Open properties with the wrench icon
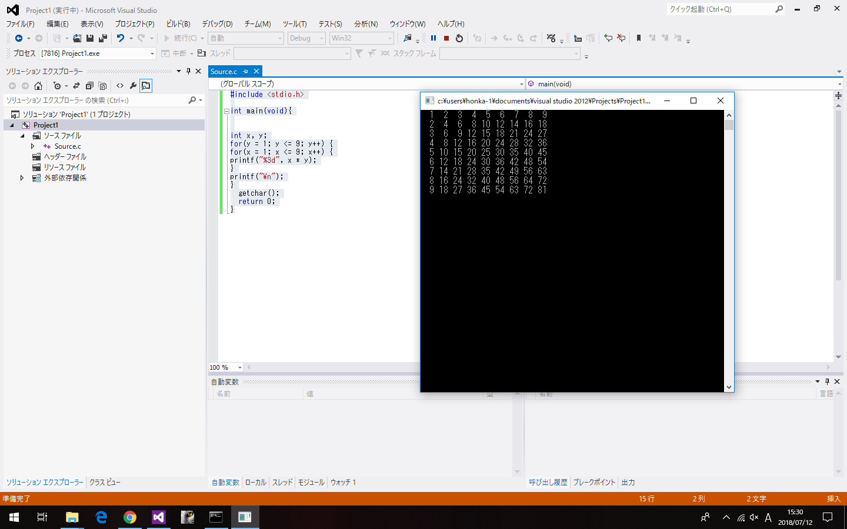The image size is (847, 529). tap(133, 86)
